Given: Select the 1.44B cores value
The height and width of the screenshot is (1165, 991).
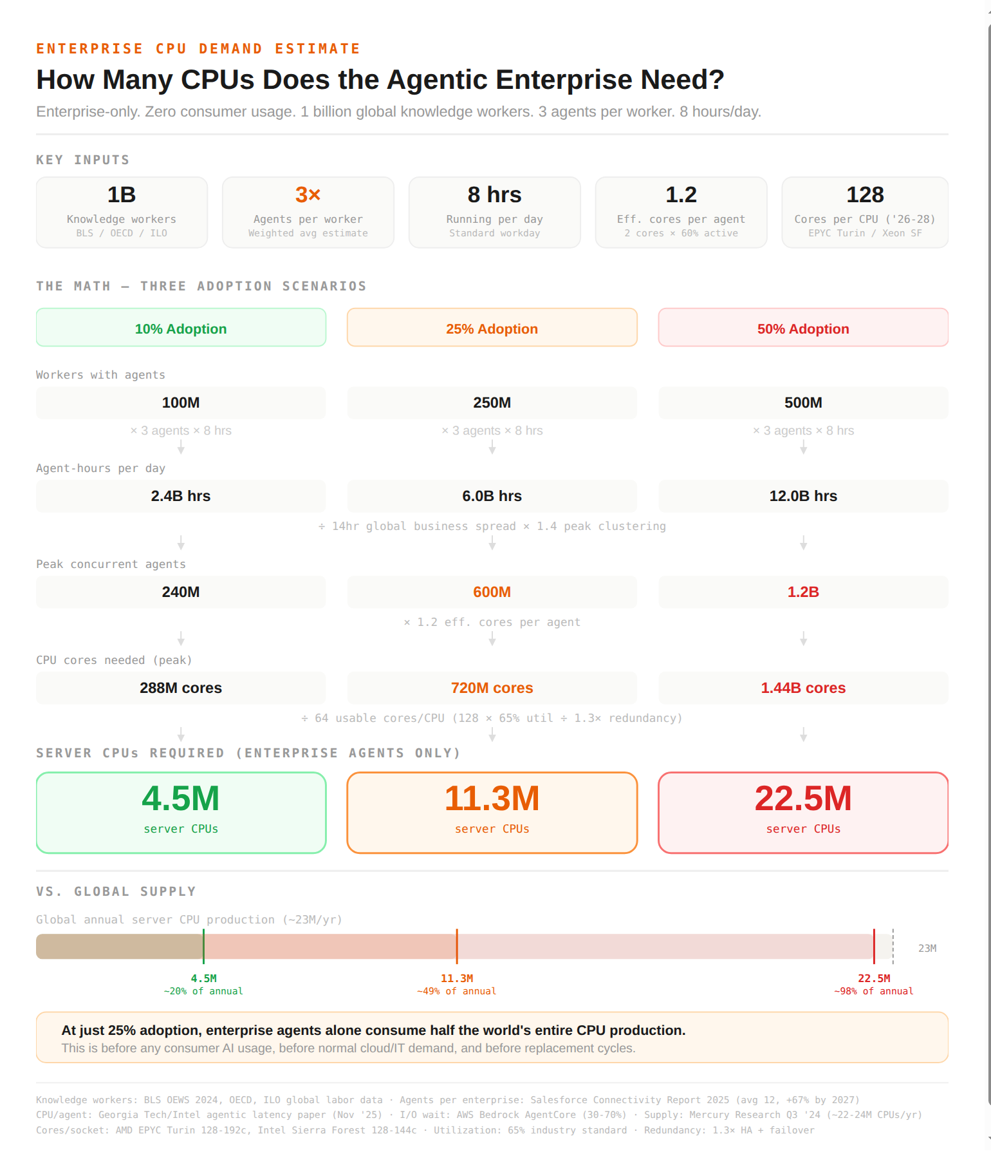Looking at the screenshot, I should 803,688.
